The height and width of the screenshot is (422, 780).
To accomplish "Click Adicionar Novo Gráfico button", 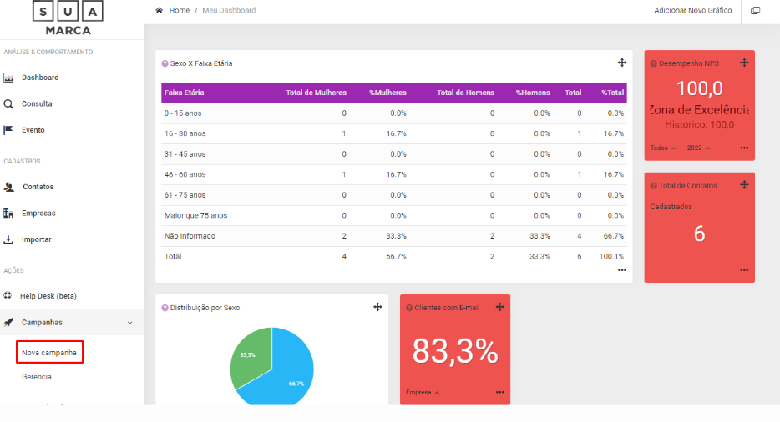I will 692,11.
